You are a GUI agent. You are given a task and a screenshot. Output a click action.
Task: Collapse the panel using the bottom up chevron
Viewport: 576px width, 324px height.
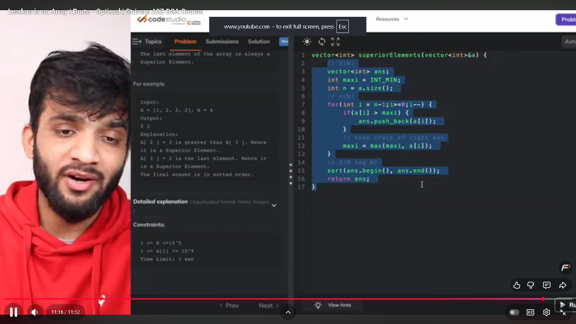288,312
